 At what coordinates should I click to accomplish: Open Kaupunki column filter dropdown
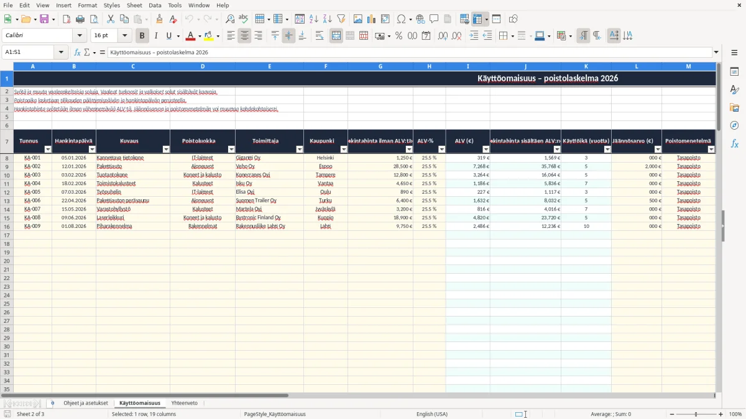(x=344, y=150)
